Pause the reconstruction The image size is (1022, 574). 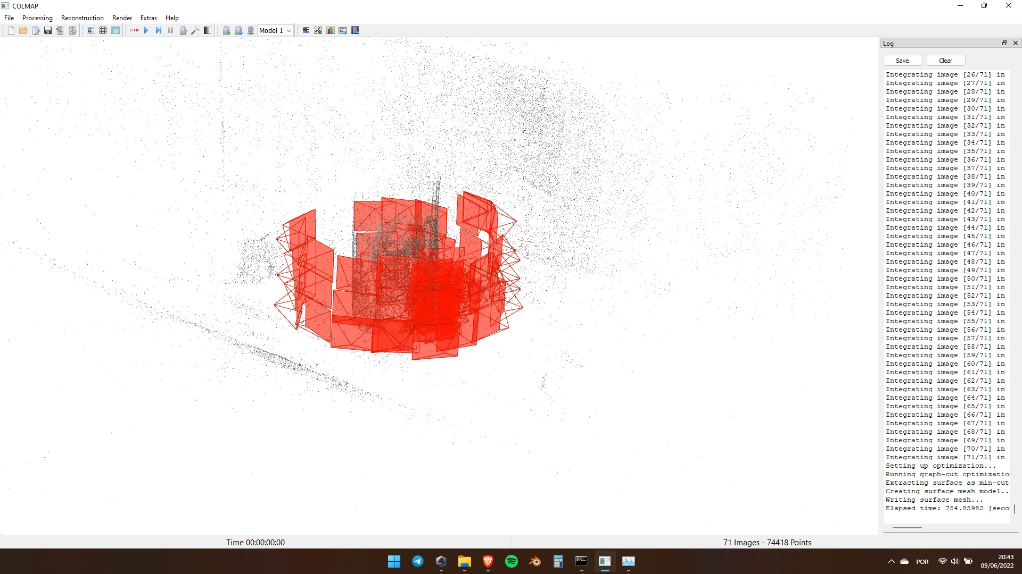click(170, 30)
